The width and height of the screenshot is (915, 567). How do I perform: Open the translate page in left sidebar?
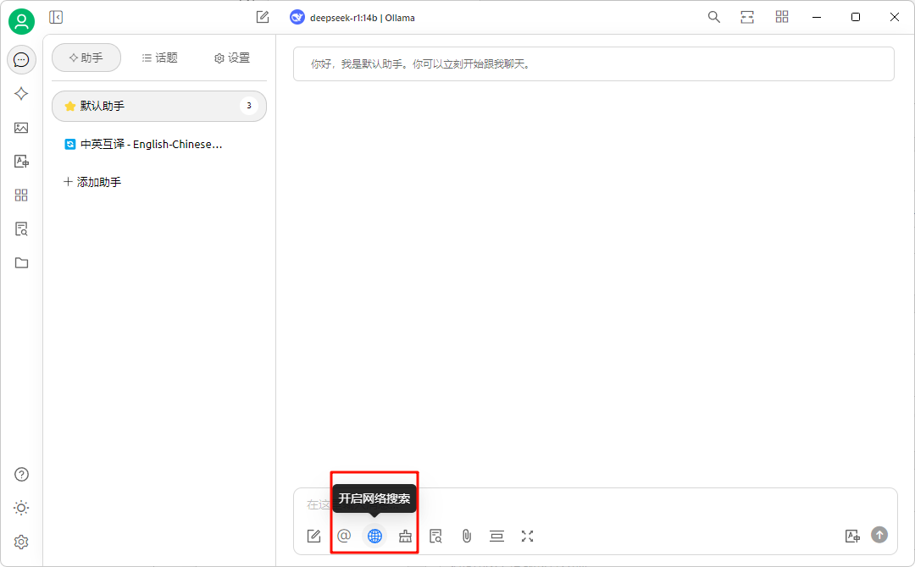(x=21, y=162)
